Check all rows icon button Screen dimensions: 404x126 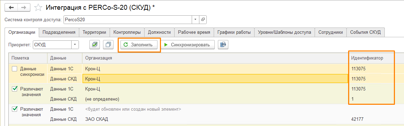click(95, 45)
